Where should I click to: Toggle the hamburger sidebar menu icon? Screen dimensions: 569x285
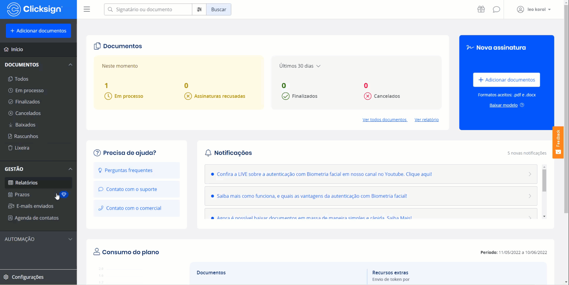click(x=87, y=9)
